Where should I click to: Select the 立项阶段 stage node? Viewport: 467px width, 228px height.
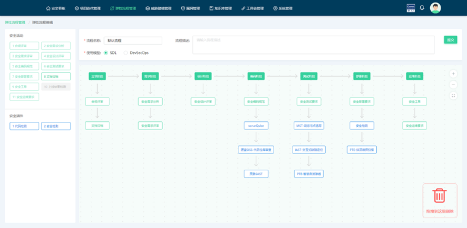point(97,77)
